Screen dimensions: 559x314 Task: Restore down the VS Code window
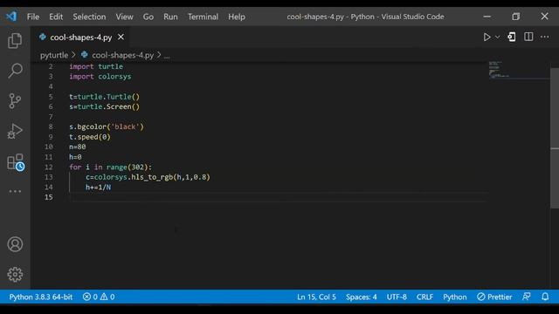(x=516, y=17)
